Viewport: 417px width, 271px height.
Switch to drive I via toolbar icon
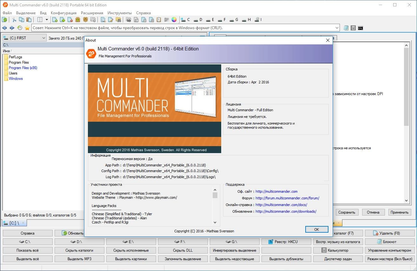pos(258,20)
